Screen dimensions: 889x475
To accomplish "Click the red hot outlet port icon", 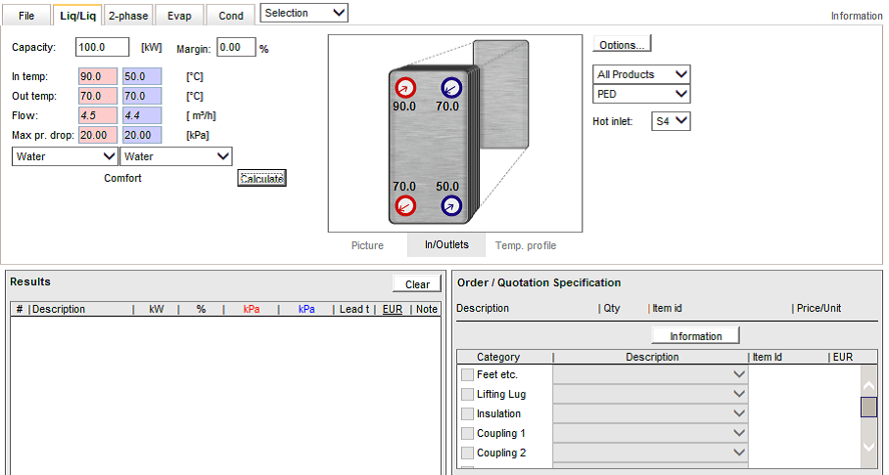I will pyautogui.click(x=405, y=206).
